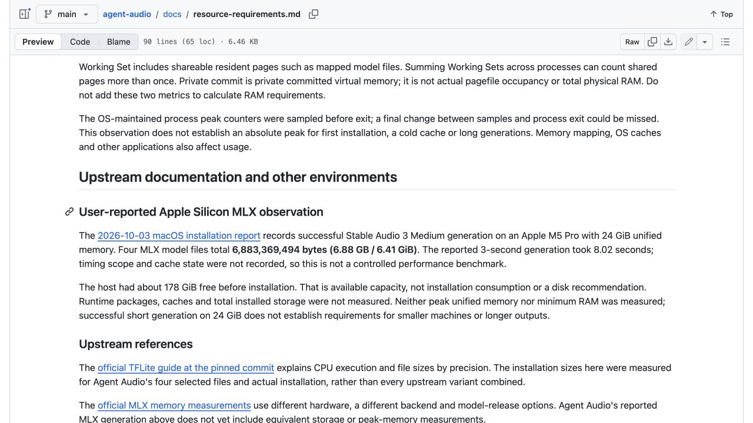Open more edit options dropdown arrow
Viewport: 753px width, 423px height.
705,42
